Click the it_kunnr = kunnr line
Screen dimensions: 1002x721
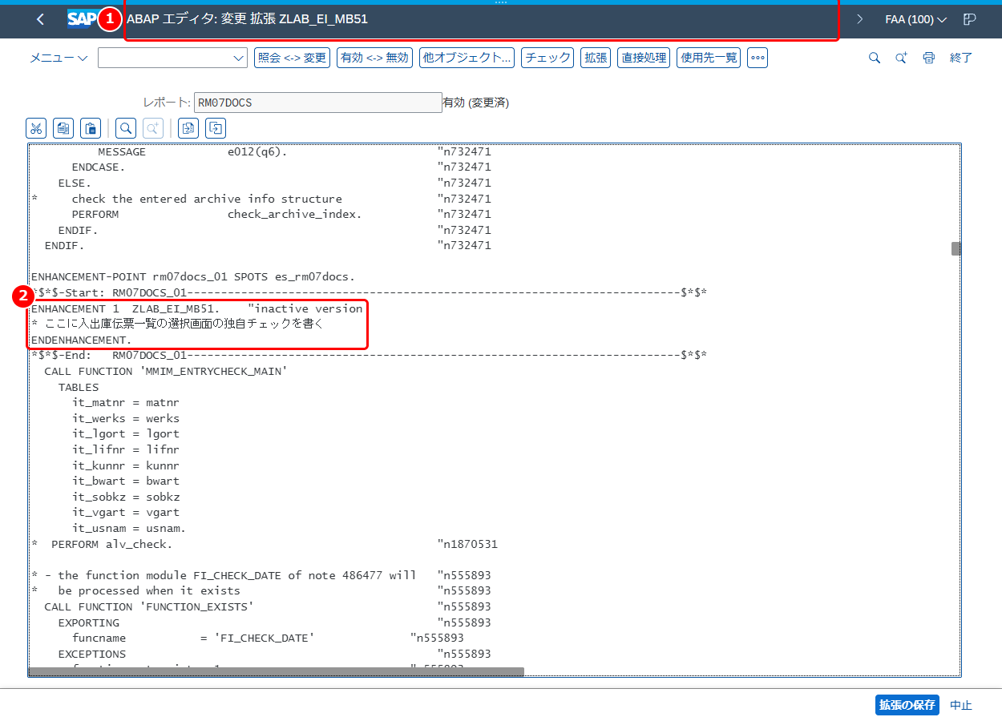click(126, 465)
